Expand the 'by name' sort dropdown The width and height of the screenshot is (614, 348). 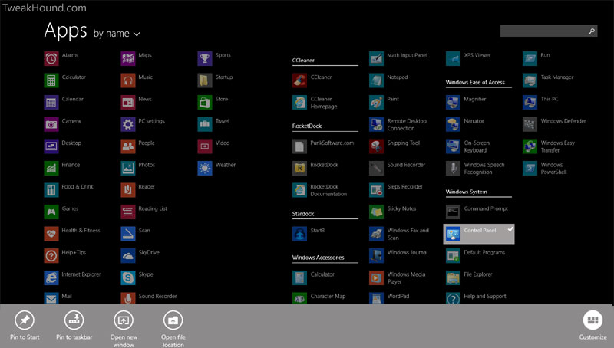click(x=117, y=34)
